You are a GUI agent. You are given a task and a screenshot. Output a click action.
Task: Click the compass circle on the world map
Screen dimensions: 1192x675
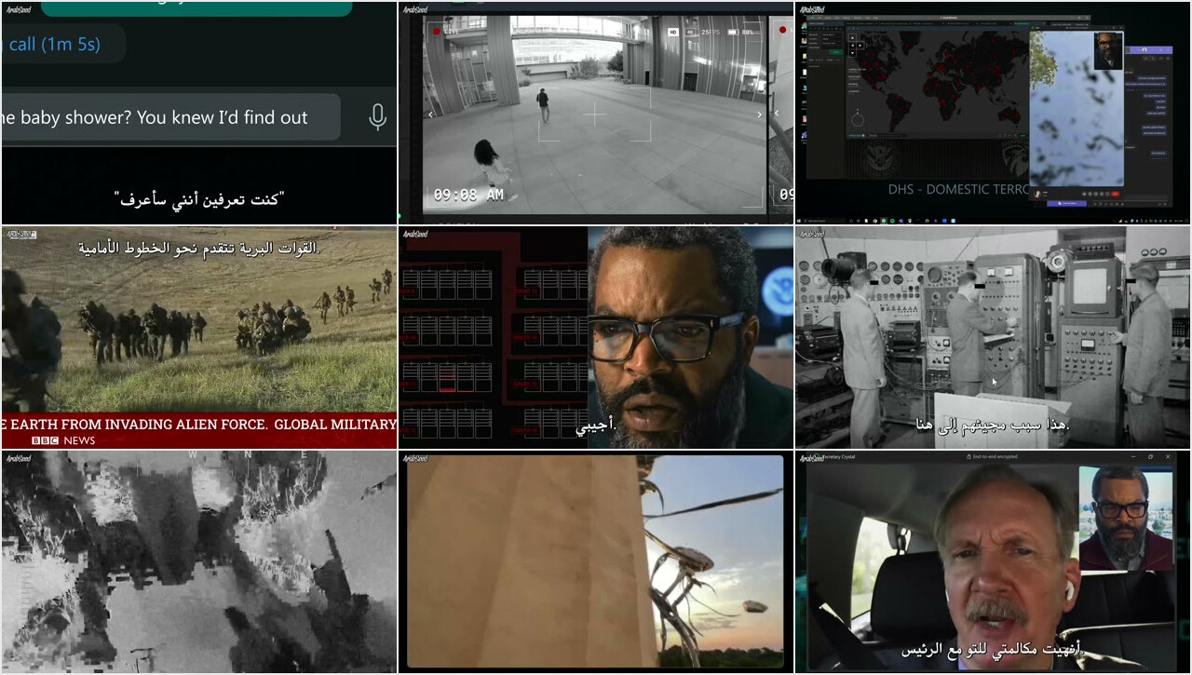tap(858, 120)
